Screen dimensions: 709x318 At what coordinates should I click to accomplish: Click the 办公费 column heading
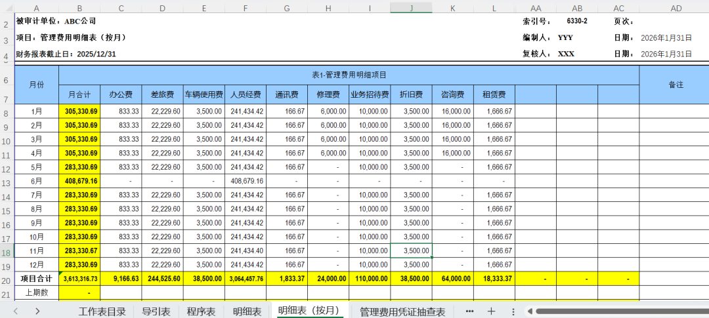point(121,94)
